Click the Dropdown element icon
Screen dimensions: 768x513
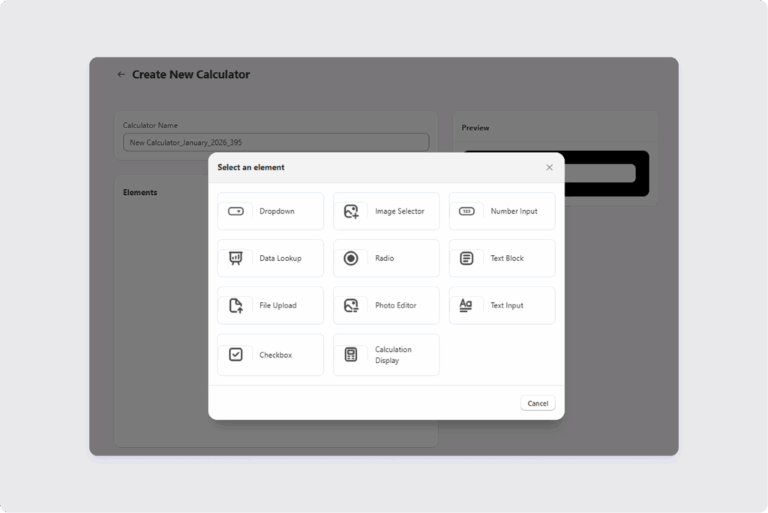[235, 211]
